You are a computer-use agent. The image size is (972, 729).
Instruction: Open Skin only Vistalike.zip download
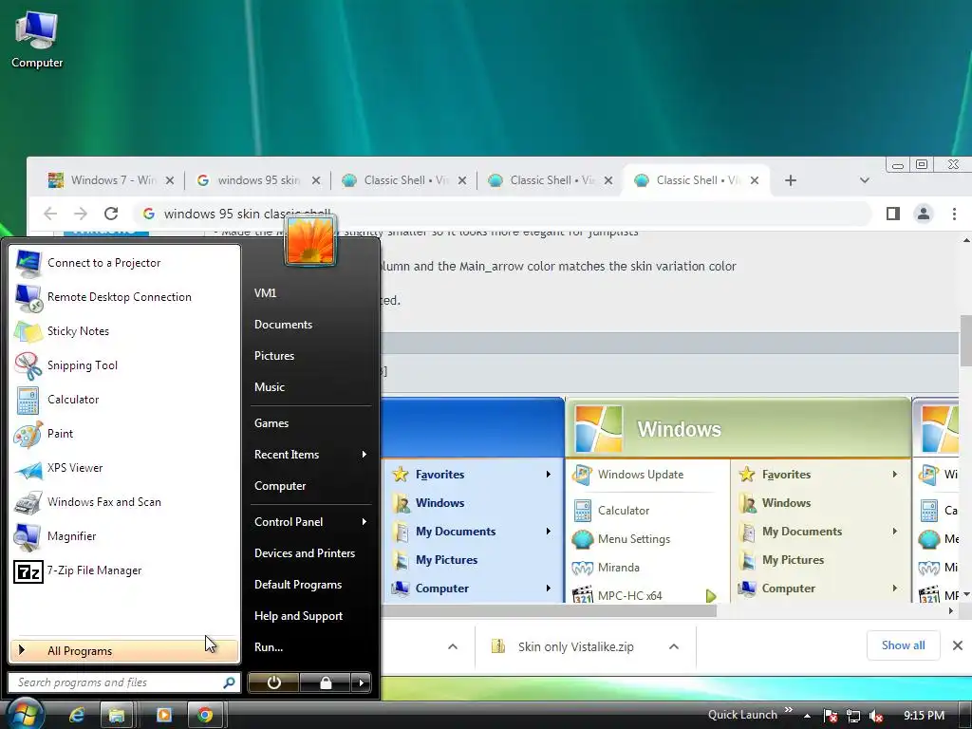[575, 646]
